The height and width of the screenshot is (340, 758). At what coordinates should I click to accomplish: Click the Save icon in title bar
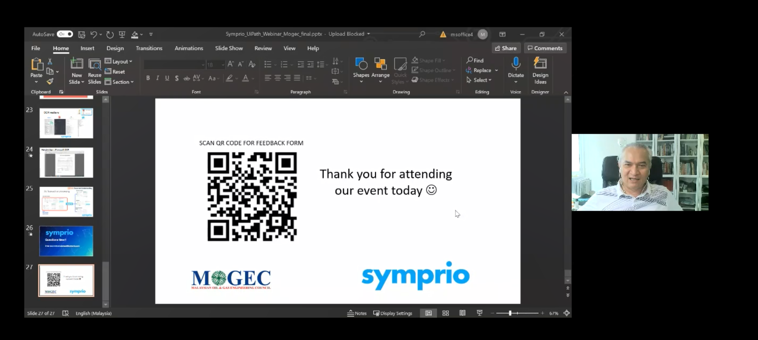pyautogui.click(x=82, y=34)
